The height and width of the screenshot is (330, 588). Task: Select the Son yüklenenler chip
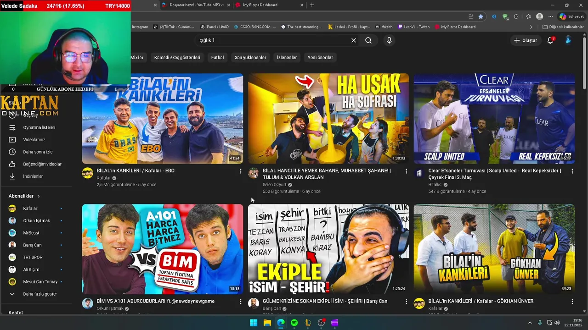250,57
